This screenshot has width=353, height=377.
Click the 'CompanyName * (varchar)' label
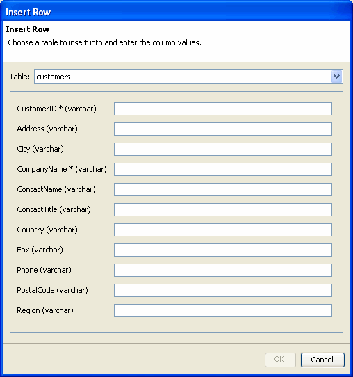pos(62,169)
